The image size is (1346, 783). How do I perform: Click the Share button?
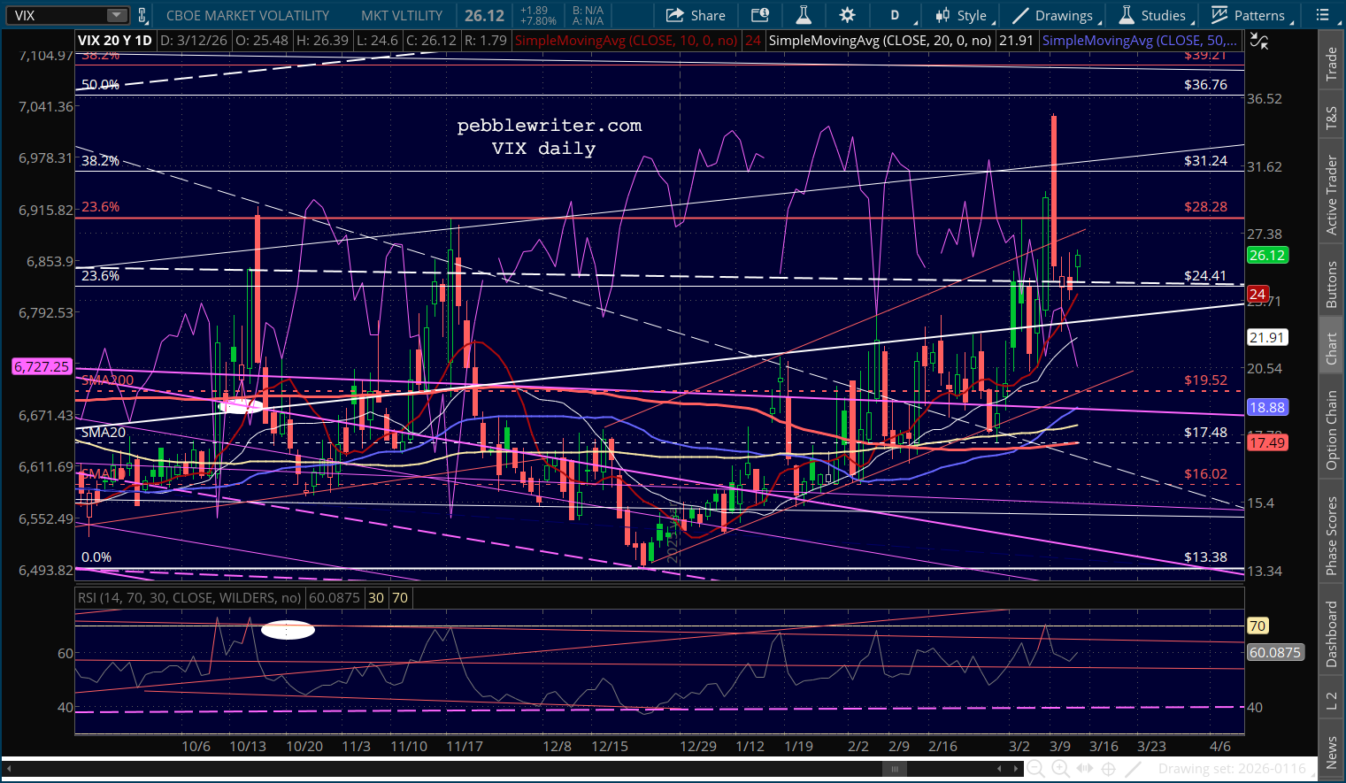tap(696, 15)
